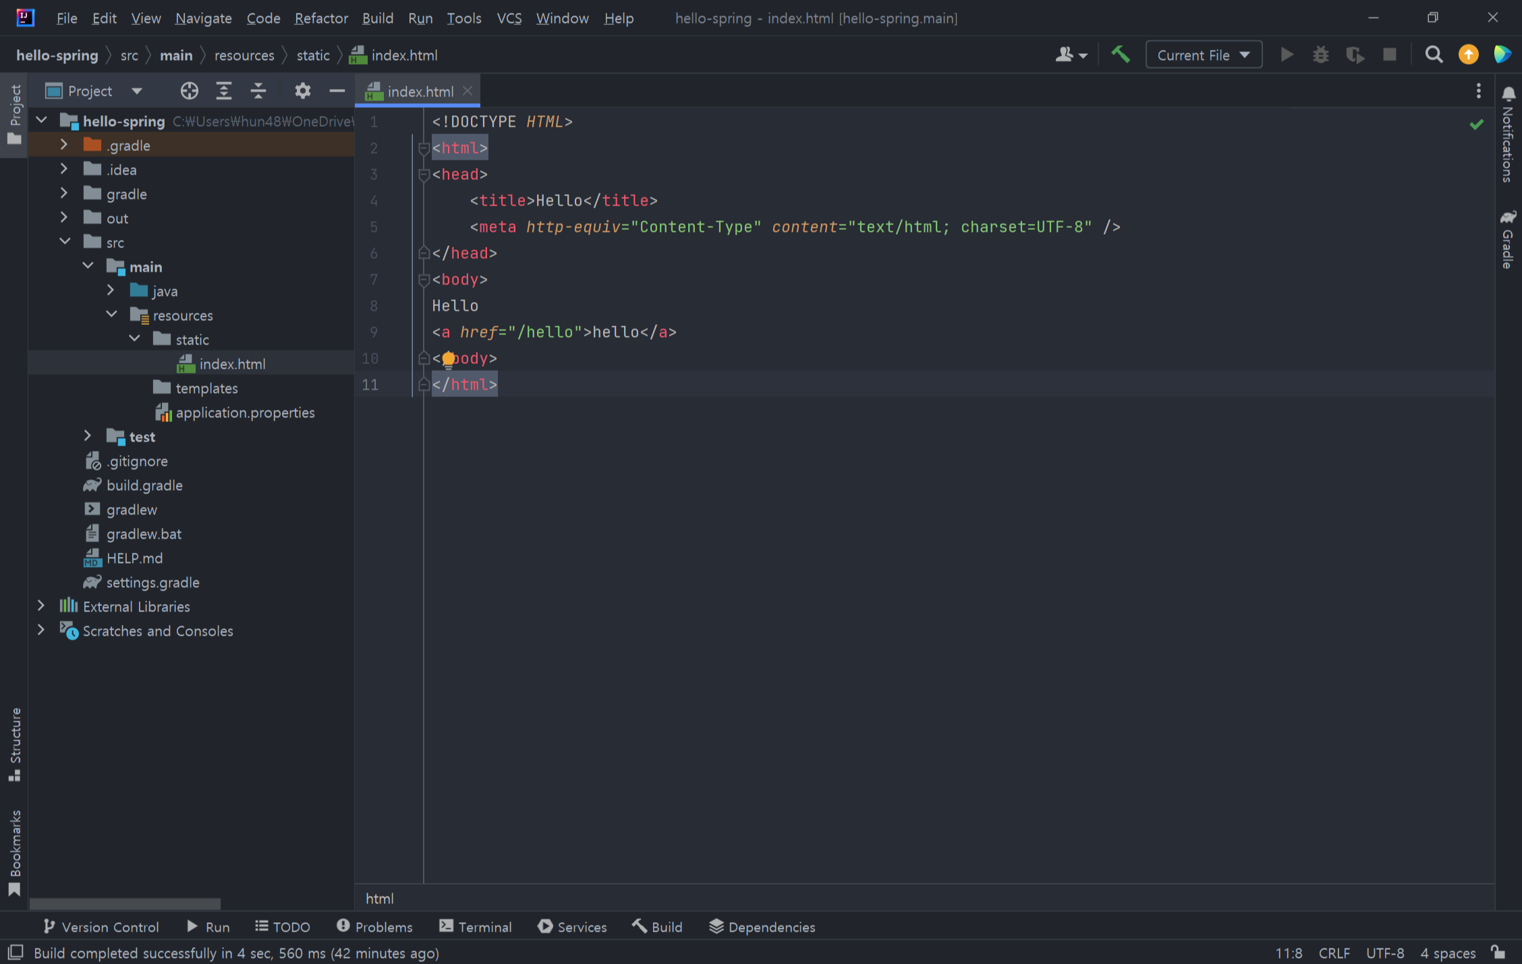Click the Expand All tree icon
The height and width of the screenshot is (964, 1522).
(224, 91)
